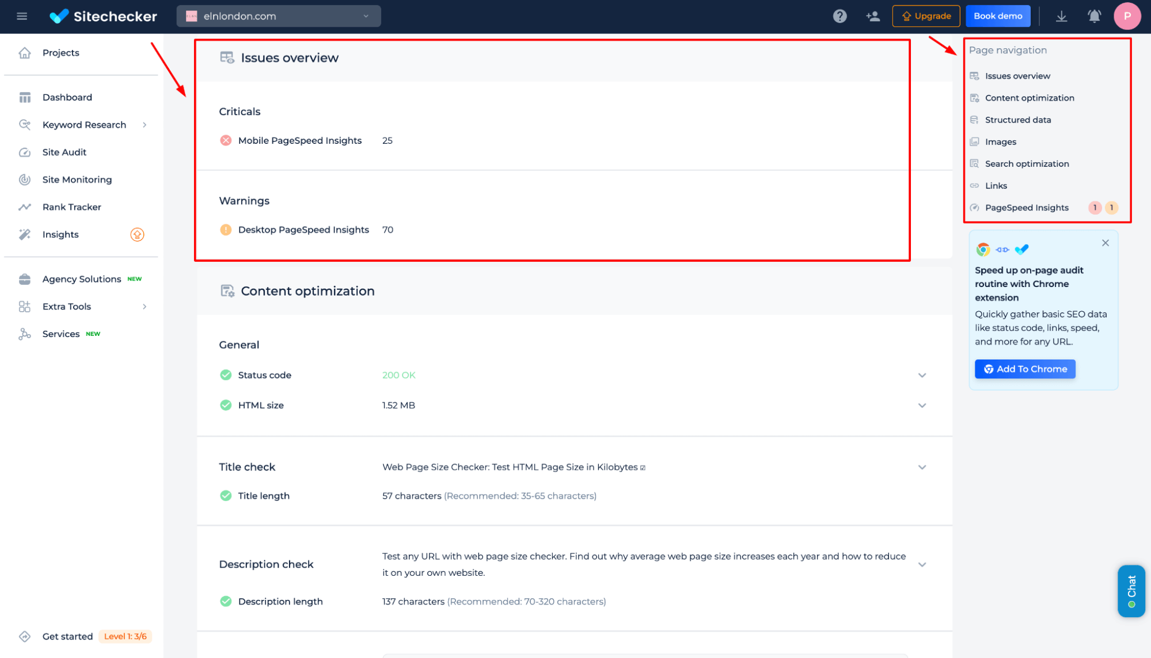This screenshot has height=658, width=1151.
Task: Select PageSpeed Insights in page navigation
Action: 1028,208
